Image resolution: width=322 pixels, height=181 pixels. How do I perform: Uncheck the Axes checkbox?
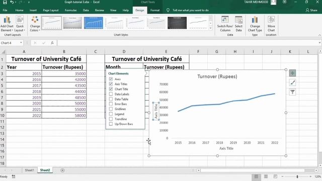tap(111, 79)
